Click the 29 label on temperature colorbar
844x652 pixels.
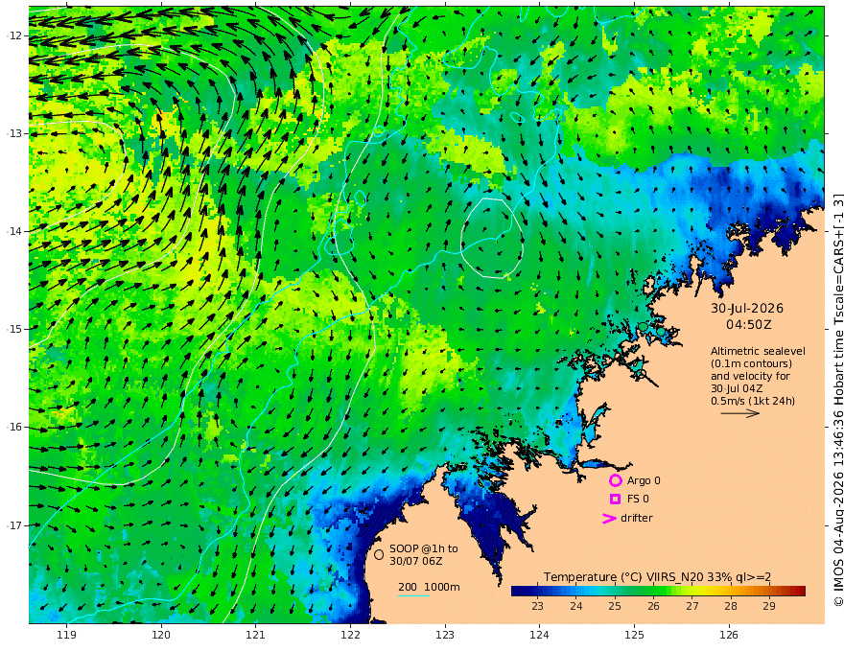tap(769, 606)
